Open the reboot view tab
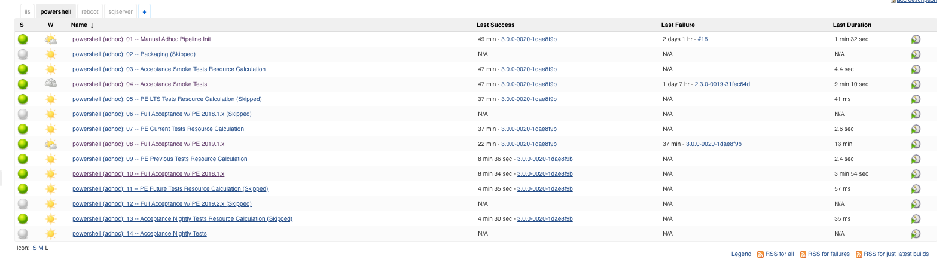 click(x=90, y=11)
